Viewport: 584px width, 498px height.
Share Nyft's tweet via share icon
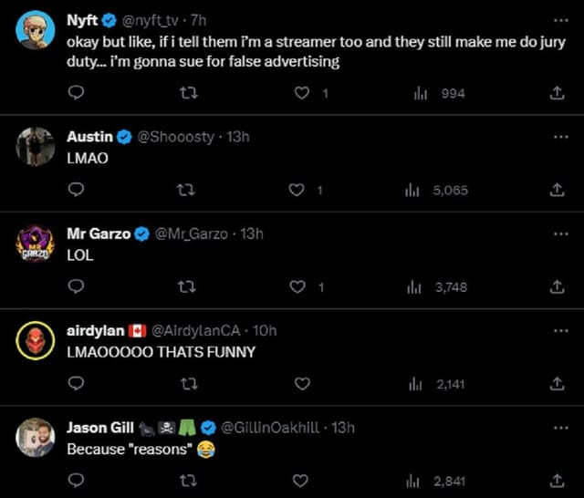pyautogui.click(x=558, y=93)
